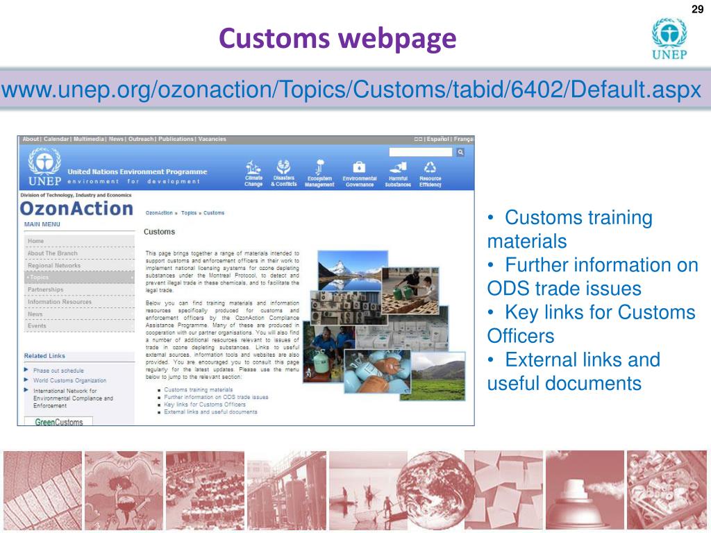Click the Earth globe image in footer
This screenshot has height=533, width=711.
click(x=435, y=491)
